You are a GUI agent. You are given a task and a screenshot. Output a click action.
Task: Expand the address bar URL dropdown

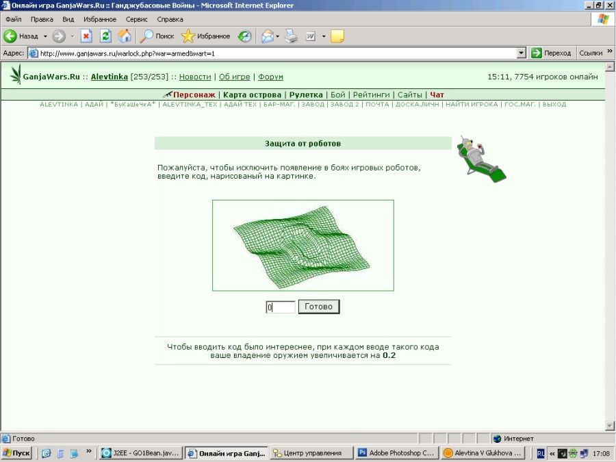(x=522, y=53)
